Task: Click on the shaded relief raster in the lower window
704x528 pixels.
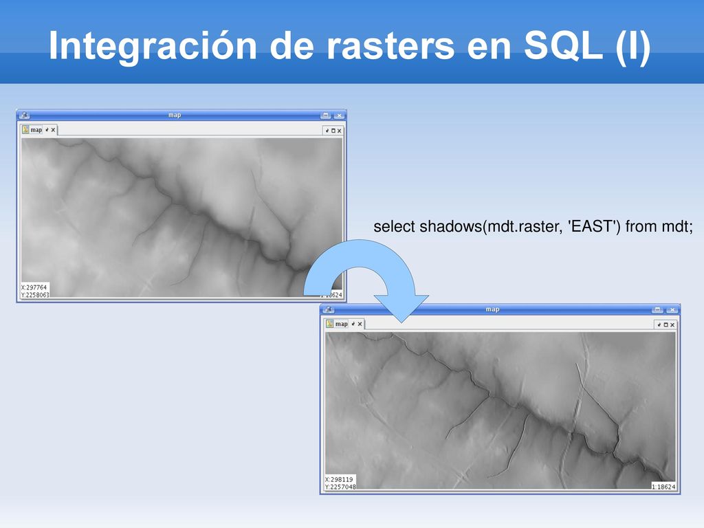Action: click(x=500, y=410)
